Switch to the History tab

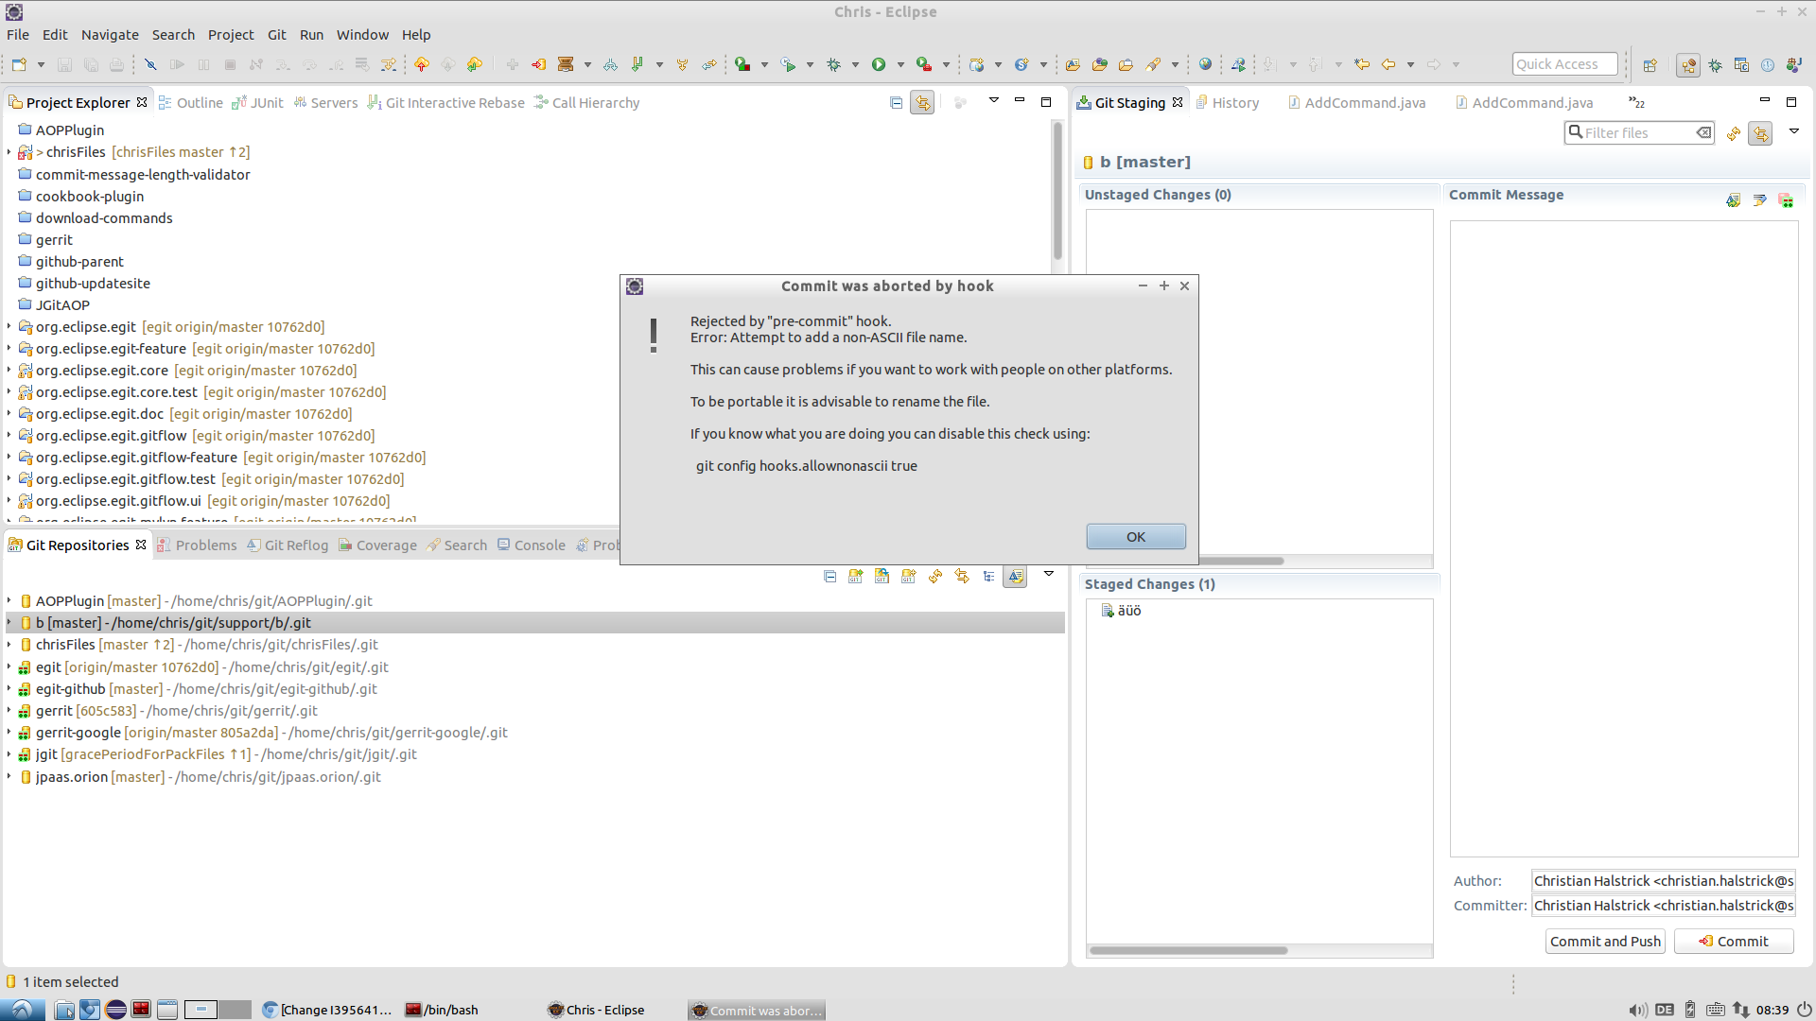click(1234, 102)
